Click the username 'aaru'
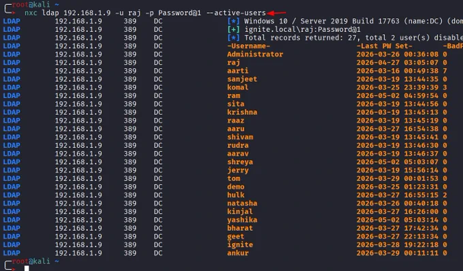This screenshot has width=463, height=271. [236, 129]
